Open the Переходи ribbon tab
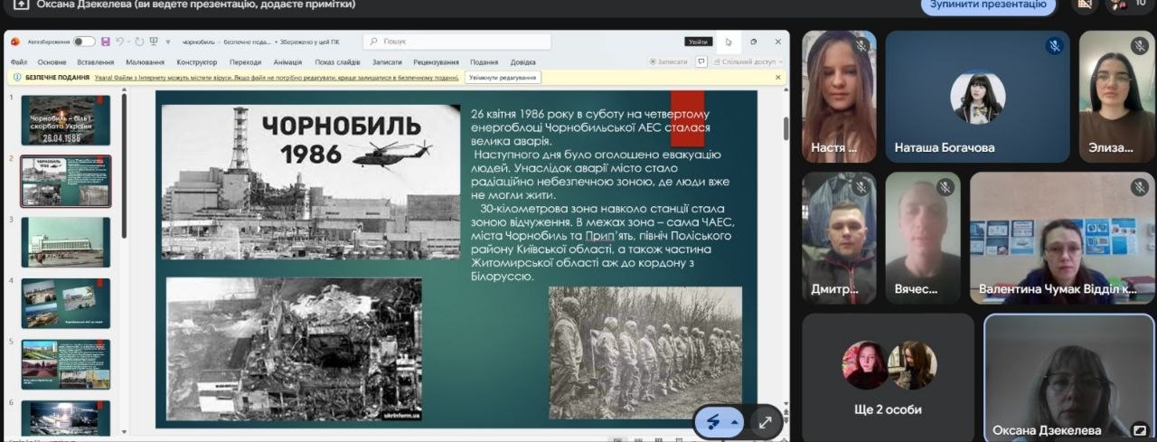Image resolution: width=1157 pixels, height=442 pixels. tap(245, 62)
